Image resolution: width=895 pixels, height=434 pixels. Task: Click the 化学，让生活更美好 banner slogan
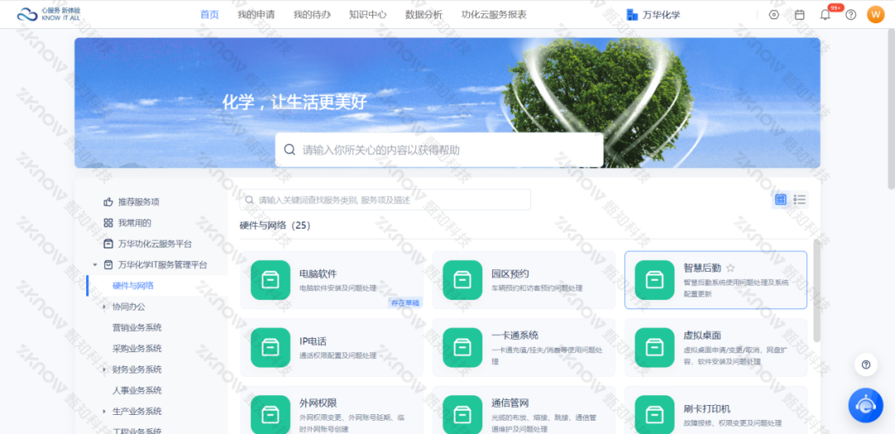(x=294, y=103)
